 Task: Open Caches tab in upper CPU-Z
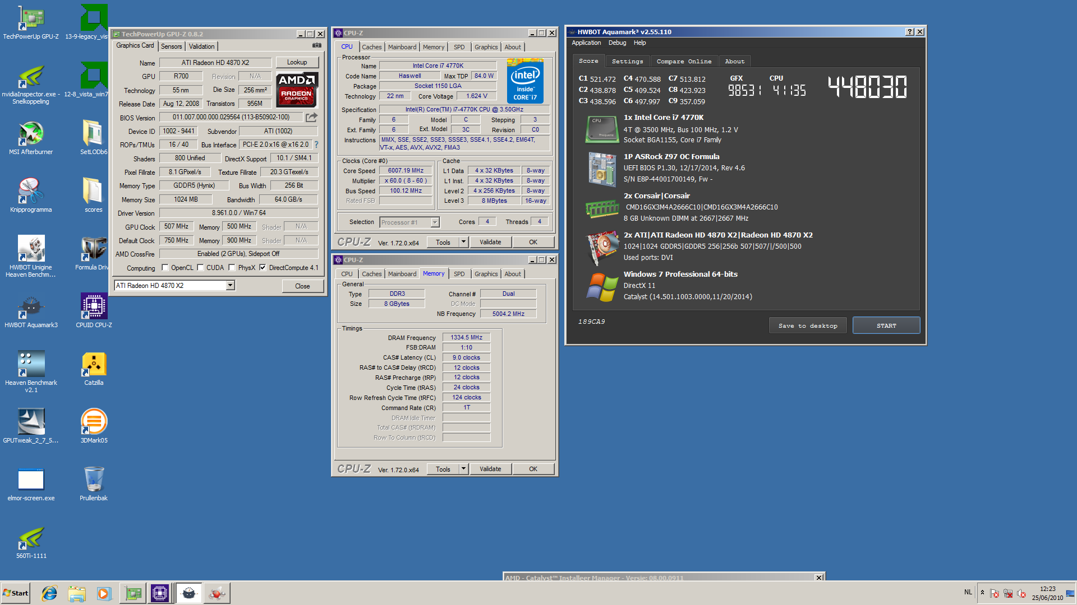pos(371,47)
